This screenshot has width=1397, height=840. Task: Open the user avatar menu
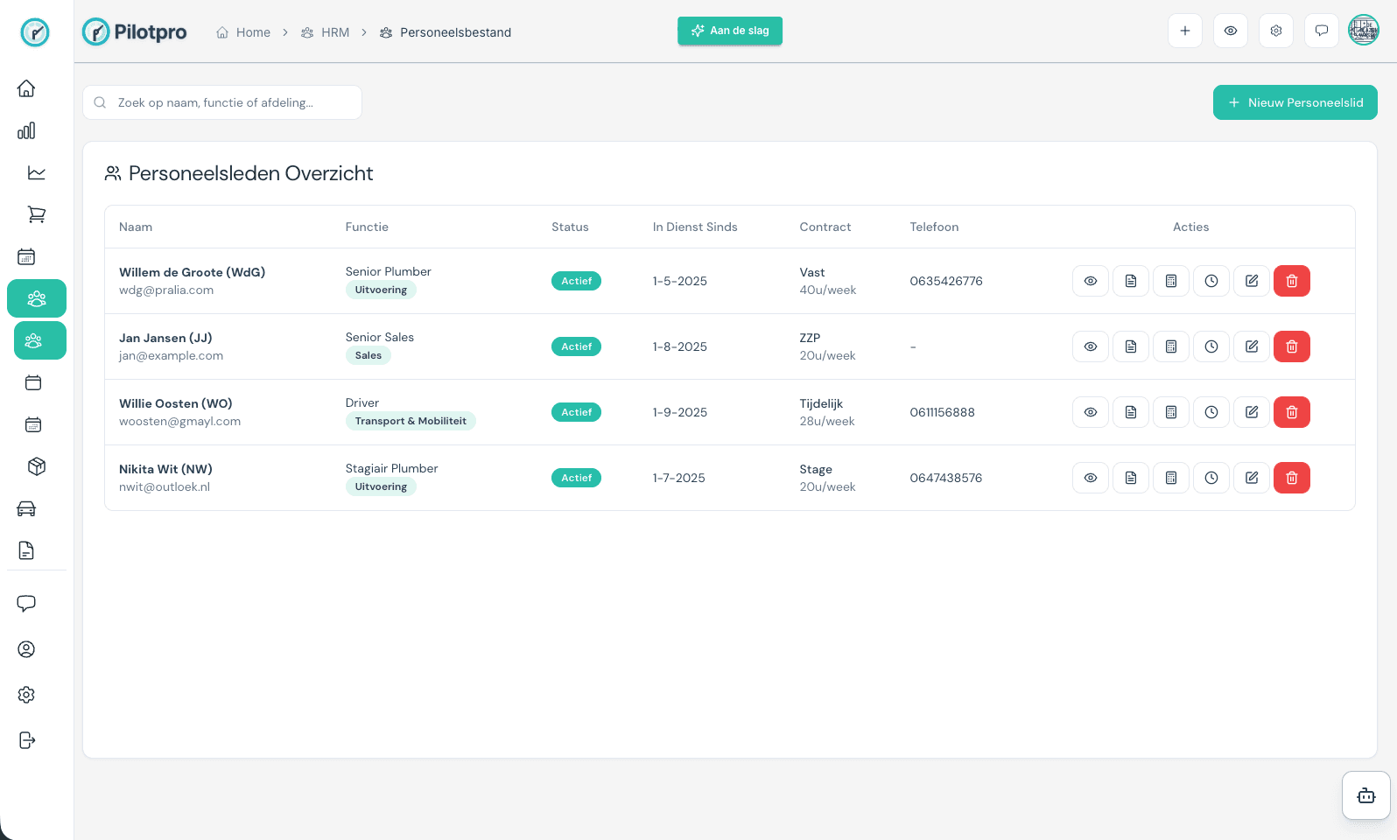[1363, 31]
